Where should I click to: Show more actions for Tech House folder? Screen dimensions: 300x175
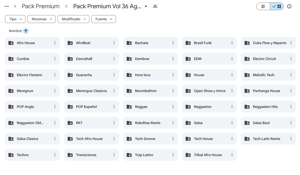click(x=232, y=139)
